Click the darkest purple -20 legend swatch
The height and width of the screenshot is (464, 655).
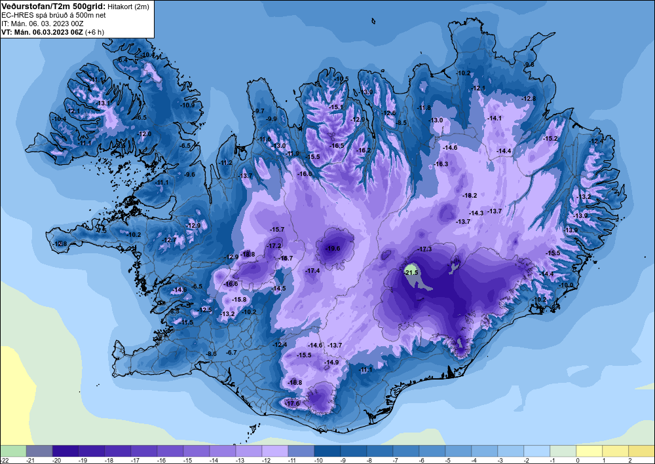(65, 451)
